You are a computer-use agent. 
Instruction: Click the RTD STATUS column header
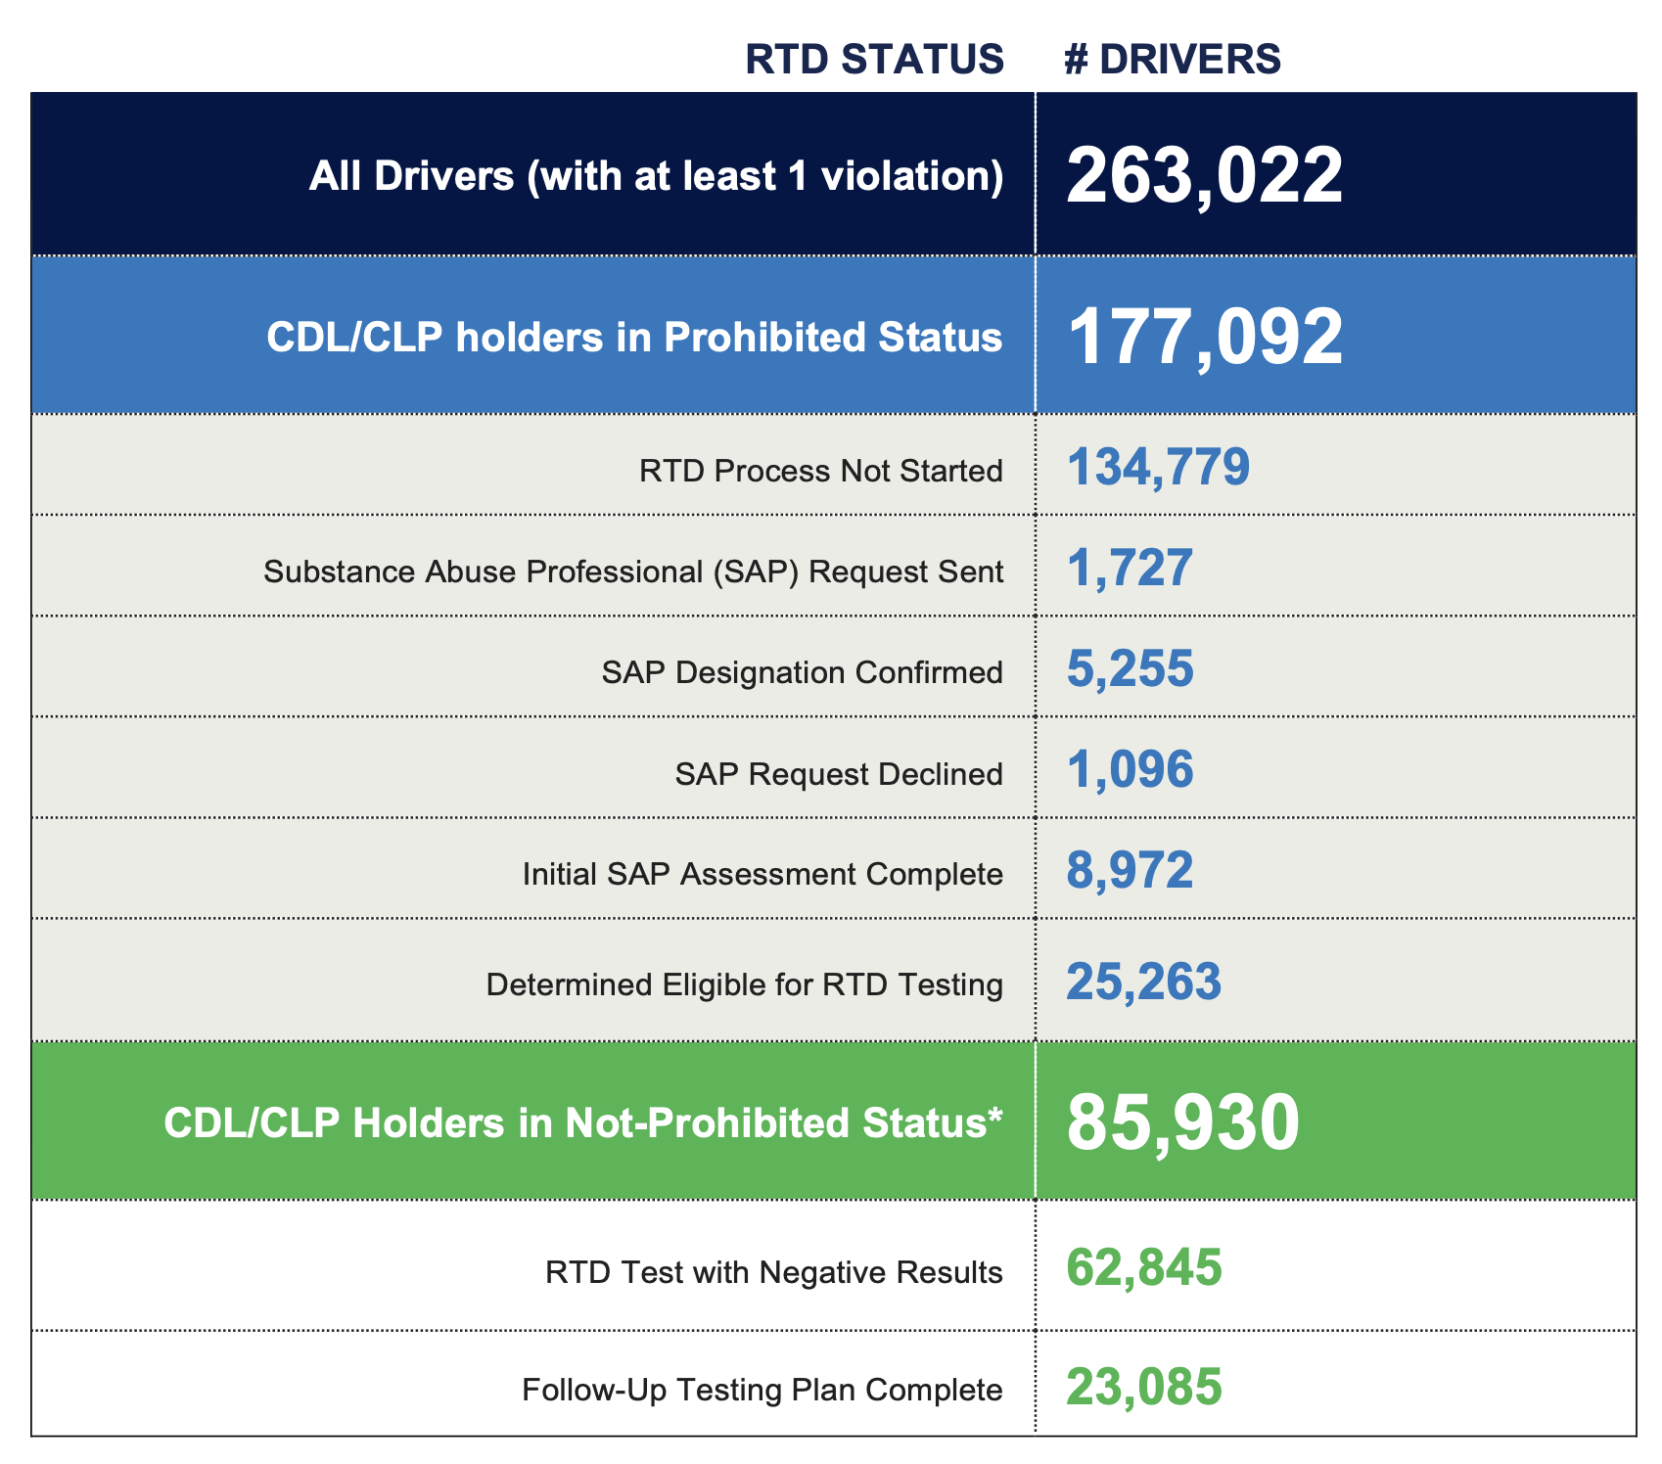point(874,60)
